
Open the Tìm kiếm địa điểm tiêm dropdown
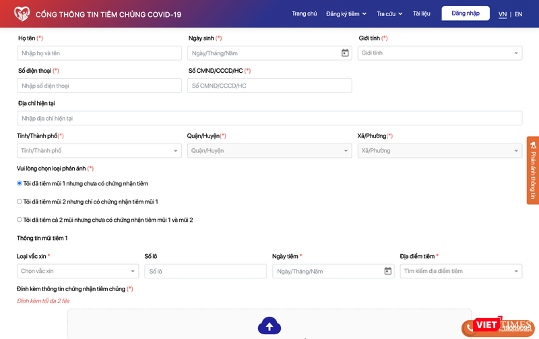coord(461,271)
